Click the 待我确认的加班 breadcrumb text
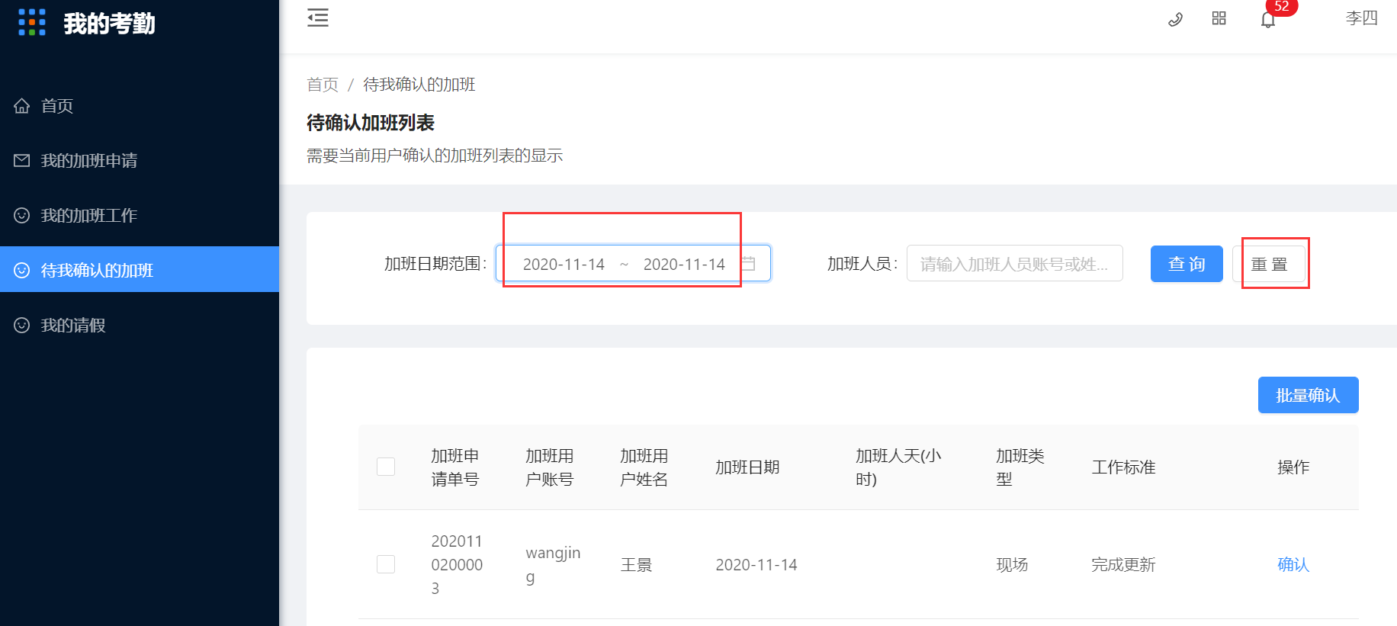This screenshot has height=626, width=1397. [419, 85]
